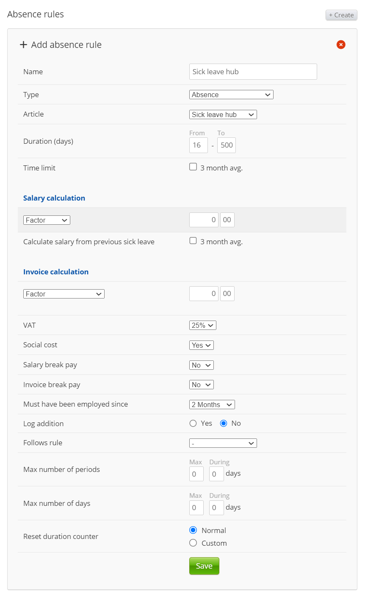Choose Custom for Reset duration counter
The width and height of the screenshot is (365, 600).
pos(193,543)
